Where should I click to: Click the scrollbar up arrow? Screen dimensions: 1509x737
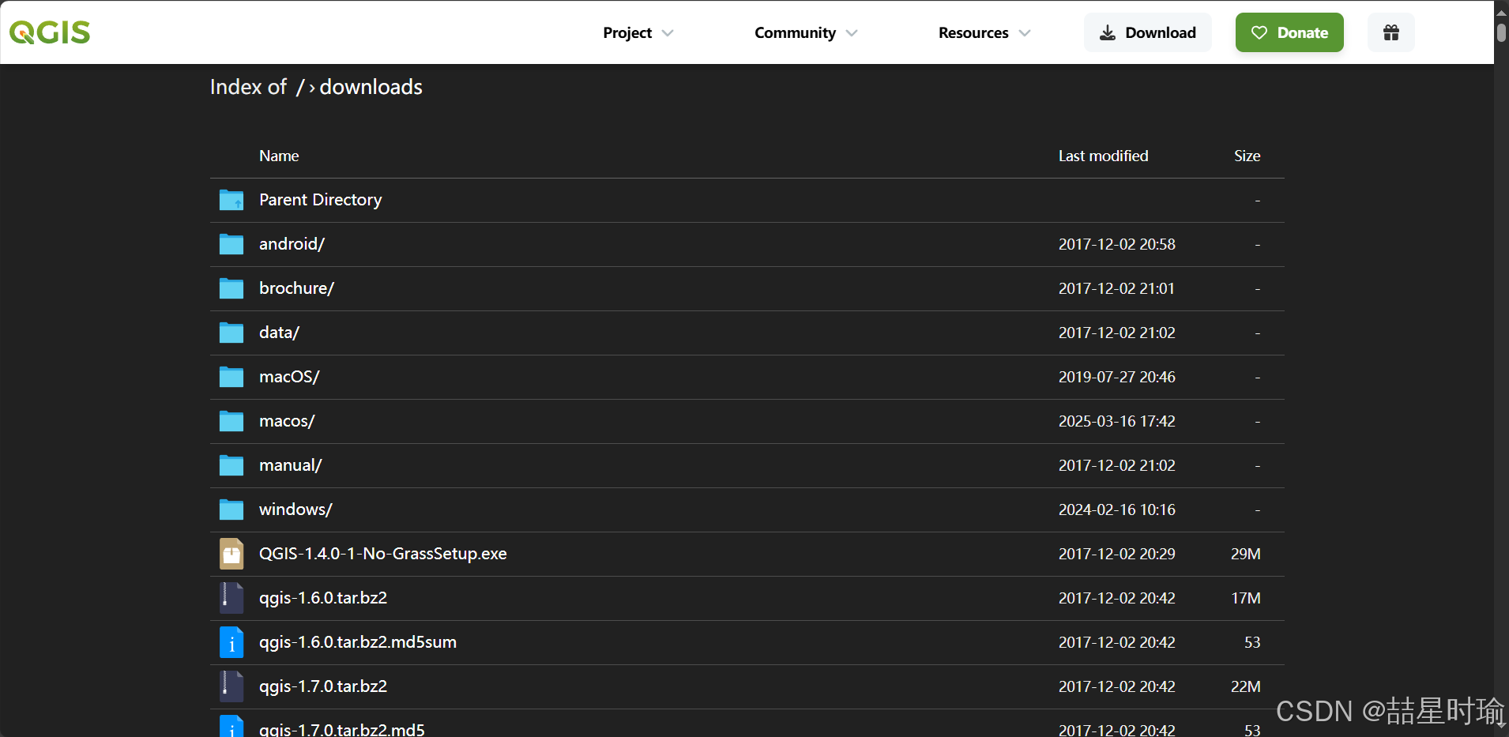pos(1501,12)
